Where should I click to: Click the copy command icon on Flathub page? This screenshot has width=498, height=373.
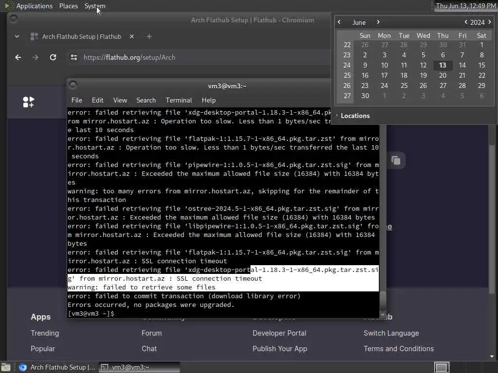point(396,160)
